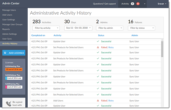This screenshot has height=110, width=171.
Task: Click the Questions? Get support link
Action: click(105, 4)
